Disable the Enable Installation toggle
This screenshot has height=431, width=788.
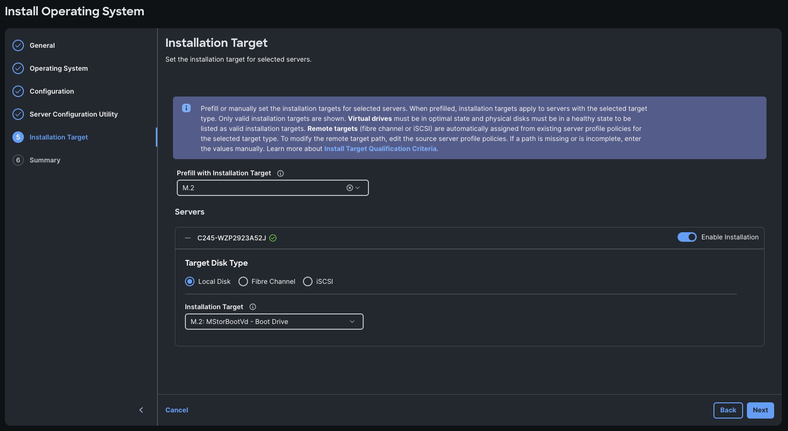click(x=687, y=237)
